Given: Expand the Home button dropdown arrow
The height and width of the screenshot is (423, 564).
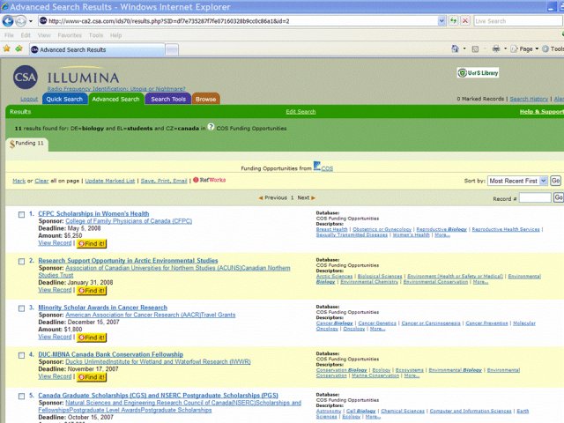Looking at the screenshot, I should coord(464,48).
